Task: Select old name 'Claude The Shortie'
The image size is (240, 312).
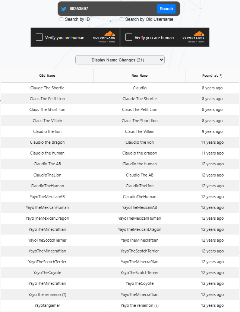Action: tap(47, 88)
